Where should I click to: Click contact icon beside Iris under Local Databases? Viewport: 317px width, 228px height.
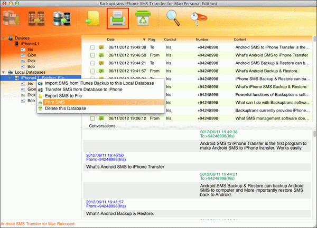23,84
